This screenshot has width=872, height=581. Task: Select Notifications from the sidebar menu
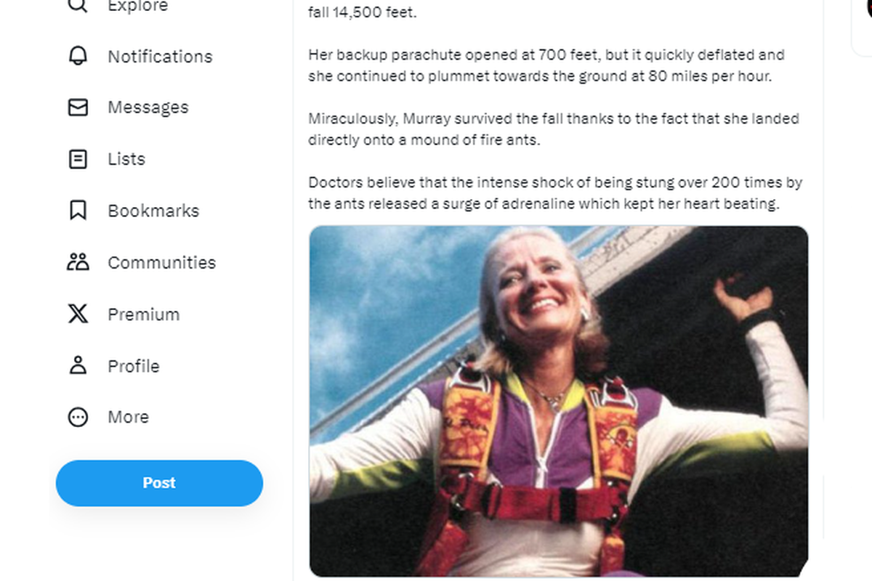(160, 56)
